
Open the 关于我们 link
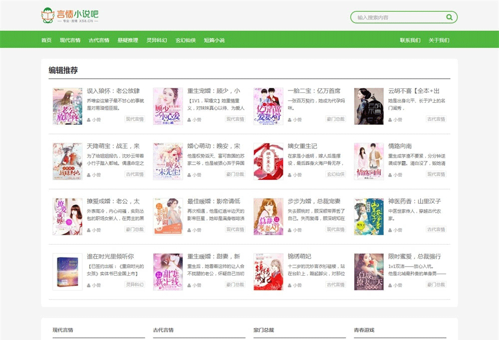point(439,40)
